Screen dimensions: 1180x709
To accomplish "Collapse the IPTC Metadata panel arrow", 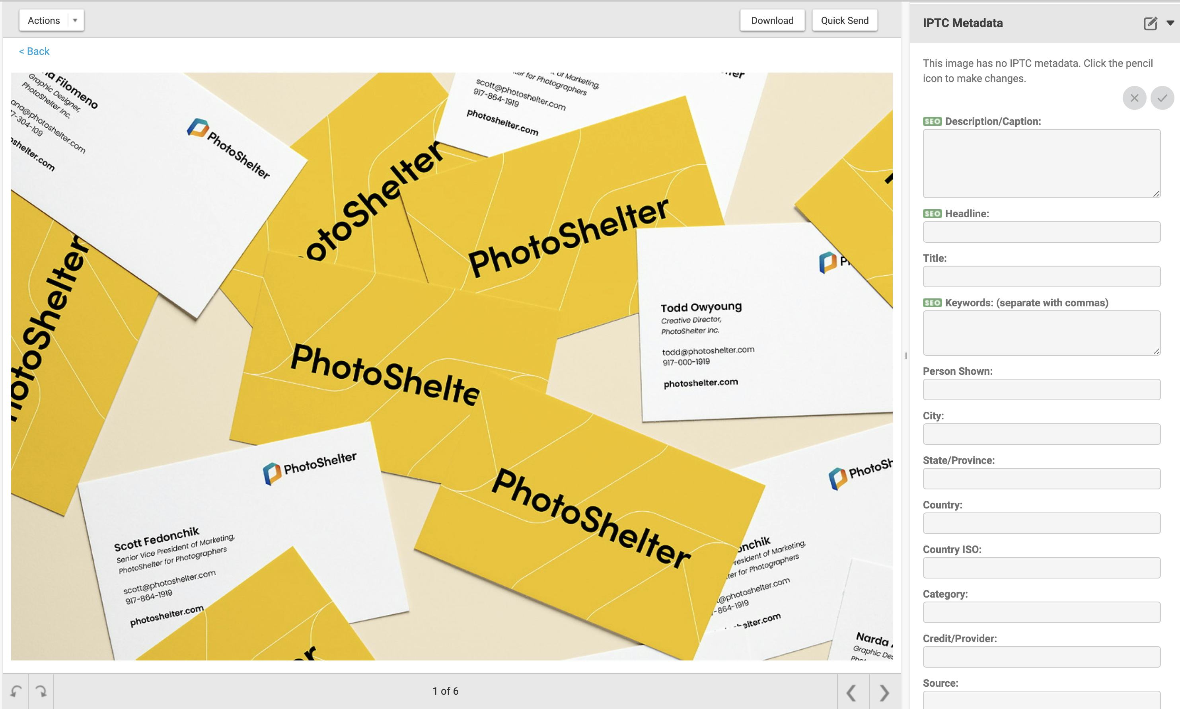I will tap(1170, 23).
